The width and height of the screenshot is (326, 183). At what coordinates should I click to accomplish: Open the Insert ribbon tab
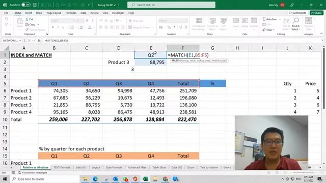[29, 13]
